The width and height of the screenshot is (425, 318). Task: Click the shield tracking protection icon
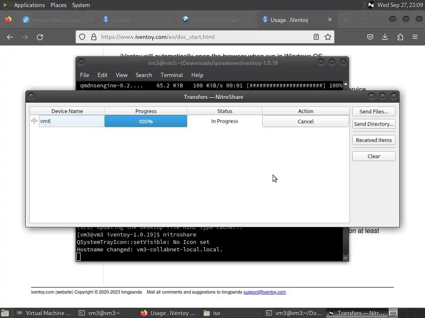pos(82,37)
